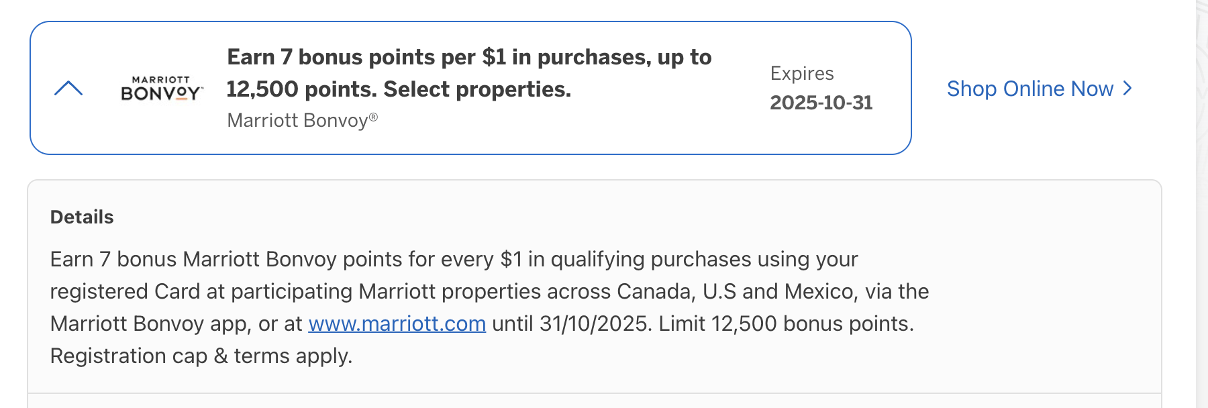Click the "Limit 12,500 bonus points." sentence
This screenshot has height=408, width=1208.
(786, 323)
